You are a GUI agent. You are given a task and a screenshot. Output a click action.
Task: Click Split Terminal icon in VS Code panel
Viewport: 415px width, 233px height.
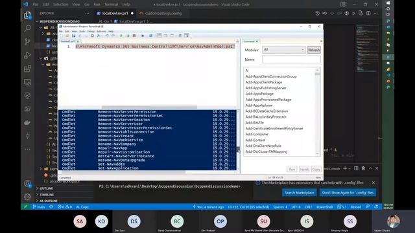point(356,168)
